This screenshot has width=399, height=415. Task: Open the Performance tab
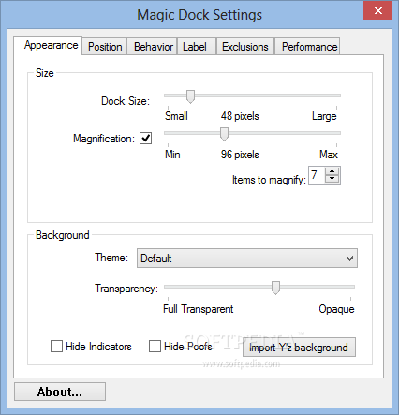[x=307, y=47]
